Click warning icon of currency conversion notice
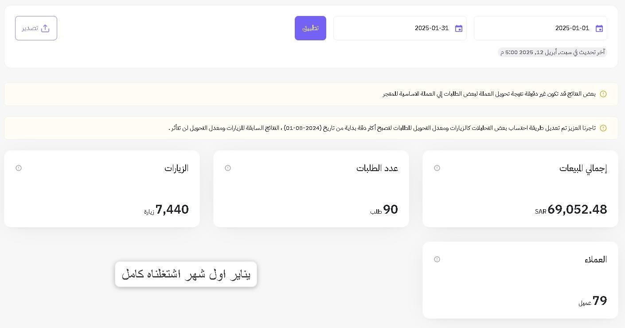625x328 pixels. pyautogui.click(x=603, y=94)
